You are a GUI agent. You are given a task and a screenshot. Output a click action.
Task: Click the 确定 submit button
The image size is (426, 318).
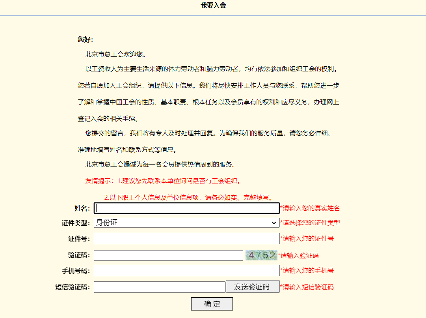point(212,303)
